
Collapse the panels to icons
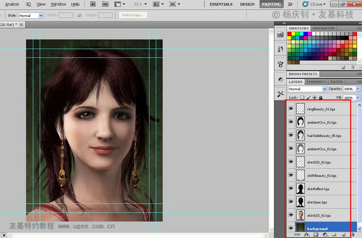[x=360, y=23]
